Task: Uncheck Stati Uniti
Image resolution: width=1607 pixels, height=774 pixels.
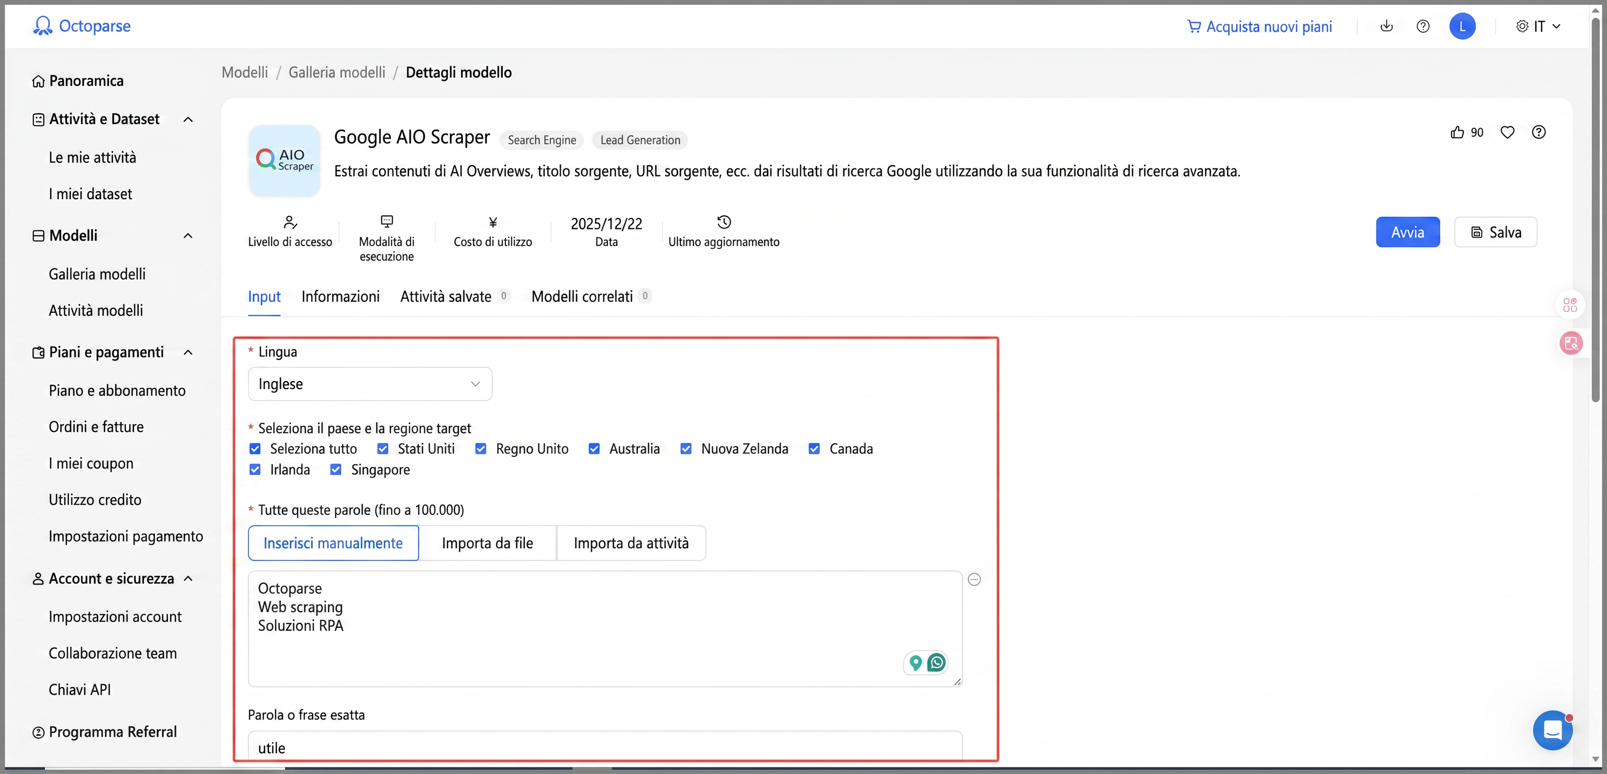Action: pos(382,449)
